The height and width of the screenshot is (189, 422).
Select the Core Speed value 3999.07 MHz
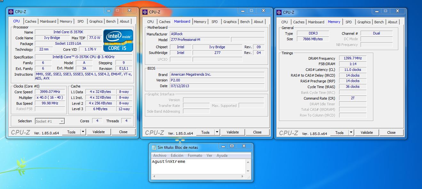[50, 92]
